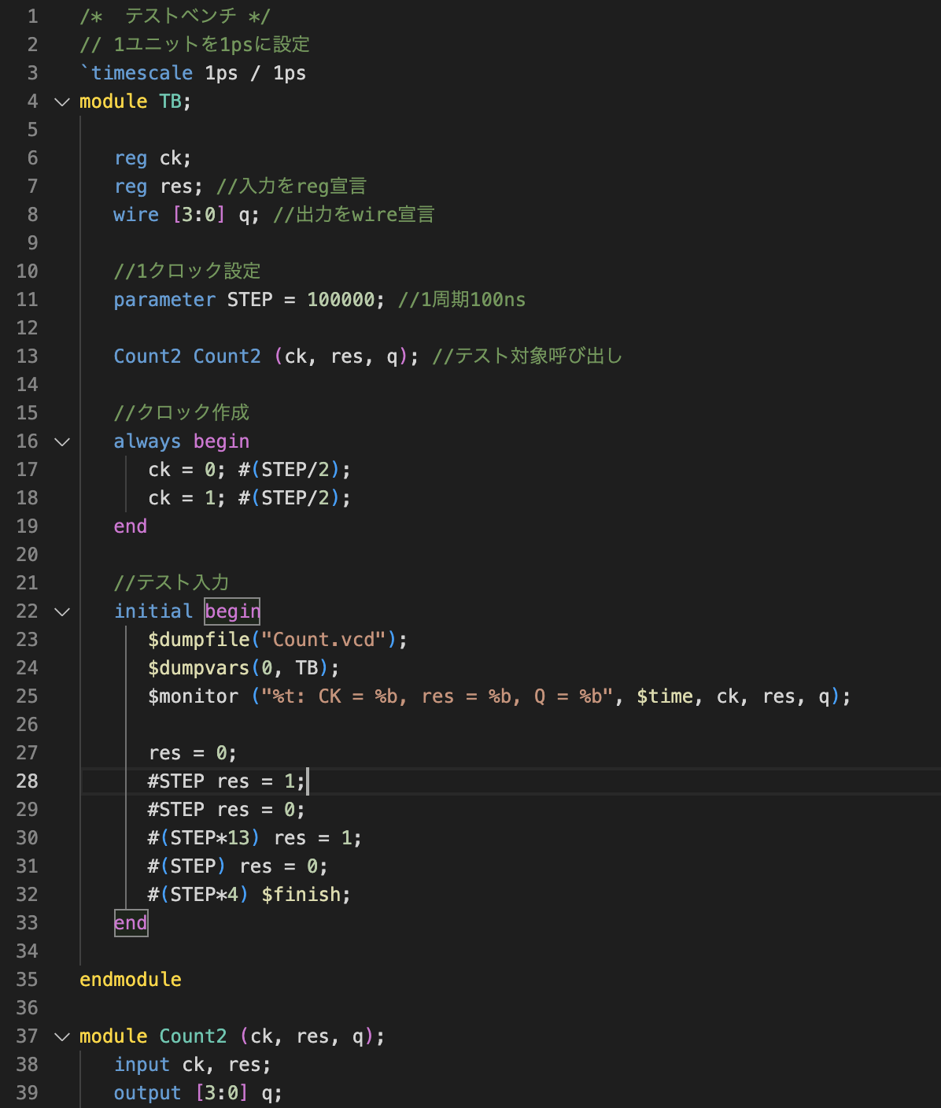This screenshot has height=1108, width=941.
Task: Click the $dumpvars call
Action: click(198, 668)
